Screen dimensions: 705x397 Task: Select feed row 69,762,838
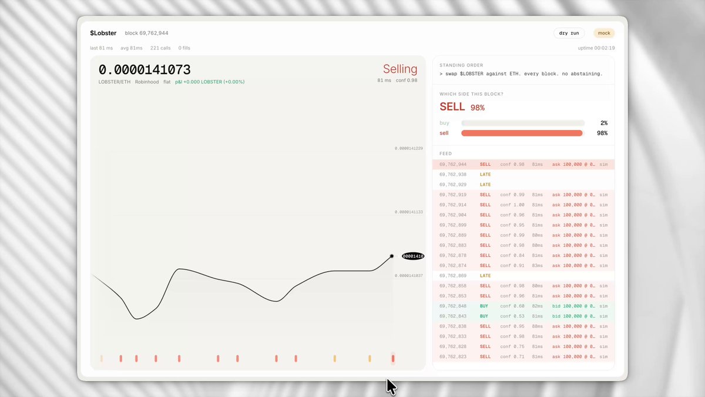pyautogui.click(x=523, y=326)
